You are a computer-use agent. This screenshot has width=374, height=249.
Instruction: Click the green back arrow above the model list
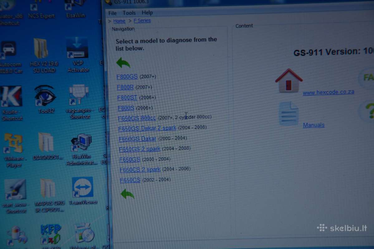123,63
